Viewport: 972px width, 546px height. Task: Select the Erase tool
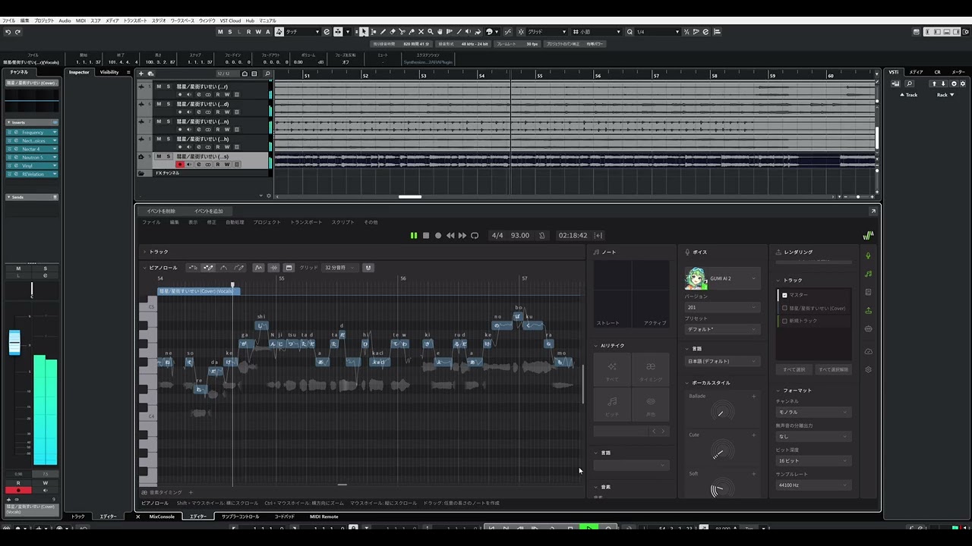tap(393, 32)
